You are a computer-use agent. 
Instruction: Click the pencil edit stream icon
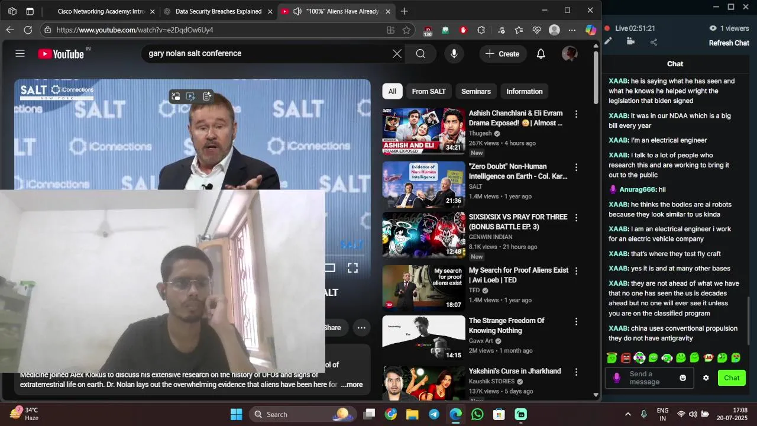pyautogui.click(x=608, y=41)
